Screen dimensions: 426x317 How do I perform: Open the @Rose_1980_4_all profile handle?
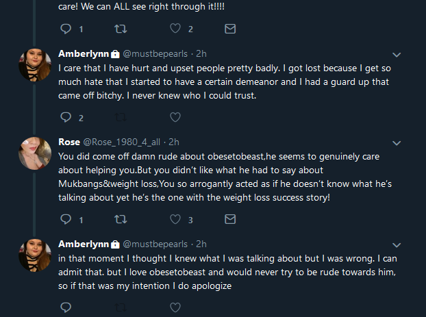pos(121,142)
